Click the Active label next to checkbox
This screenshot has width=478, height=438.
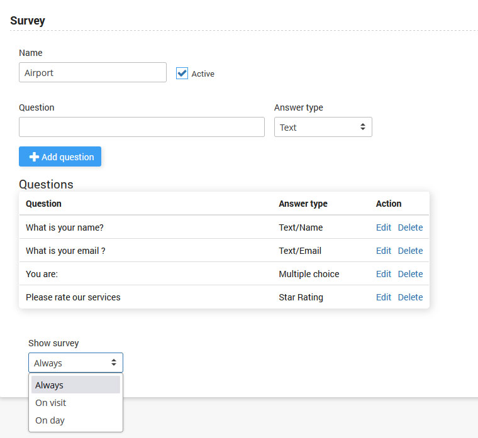point(203,74)
